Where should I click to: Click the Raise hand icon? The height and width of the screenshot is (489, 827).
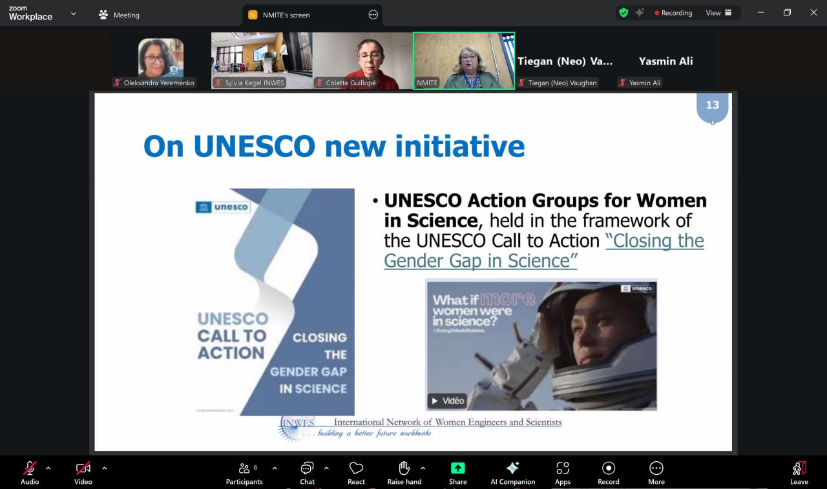(x=404, y=468)
